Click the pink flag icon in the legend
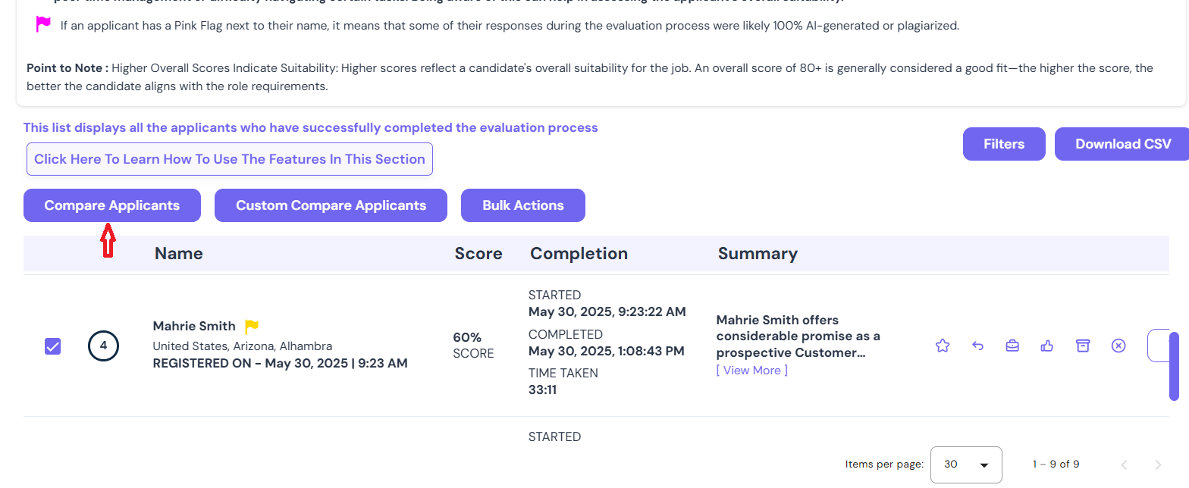This screenshot has width=1189, height=488. [x=43, y=25]
